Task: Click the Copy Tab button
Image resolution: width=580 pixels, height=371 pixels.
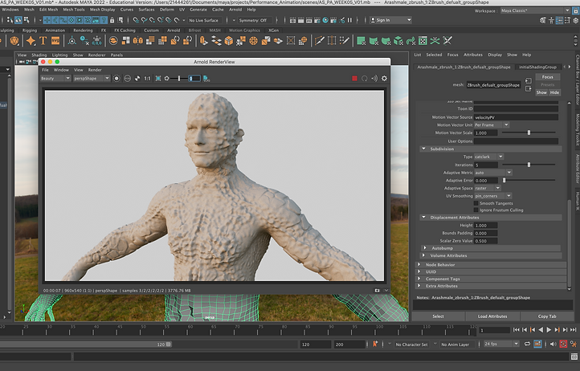Action: click(547, 316)
